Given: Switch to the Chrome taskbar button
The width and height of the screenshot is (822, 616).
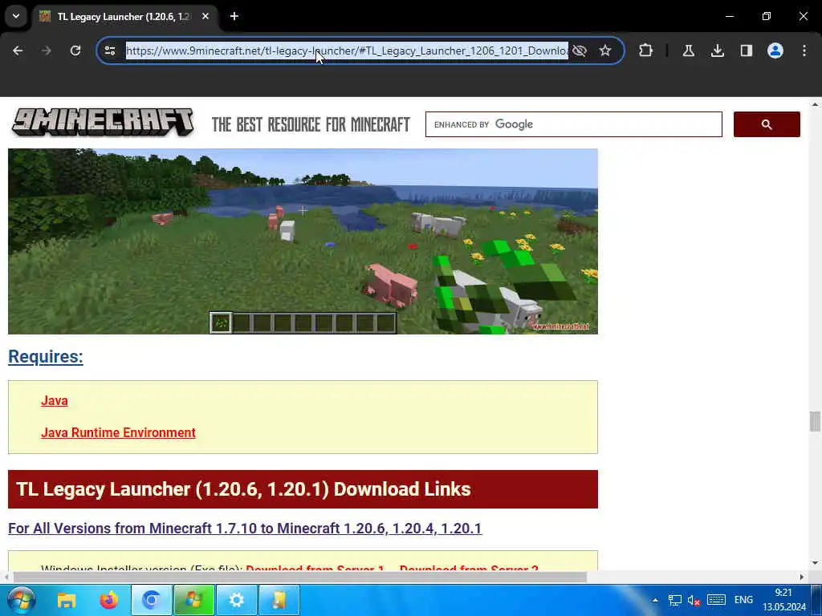Looking at the screenshot, I should (x=151, y=600).
